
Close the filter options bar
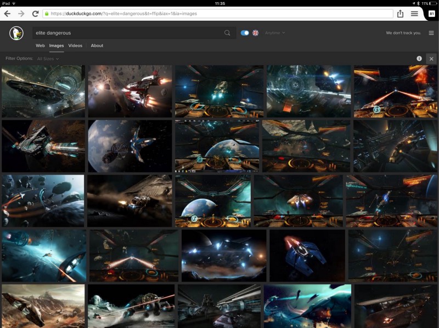[x=431, y=59]
